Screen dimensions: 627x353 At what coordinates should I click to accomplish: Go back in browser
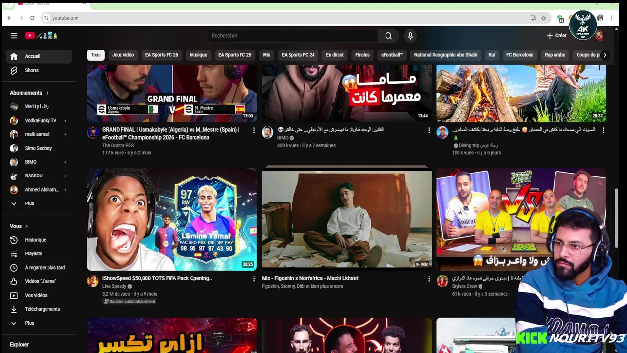click(9, 18)
